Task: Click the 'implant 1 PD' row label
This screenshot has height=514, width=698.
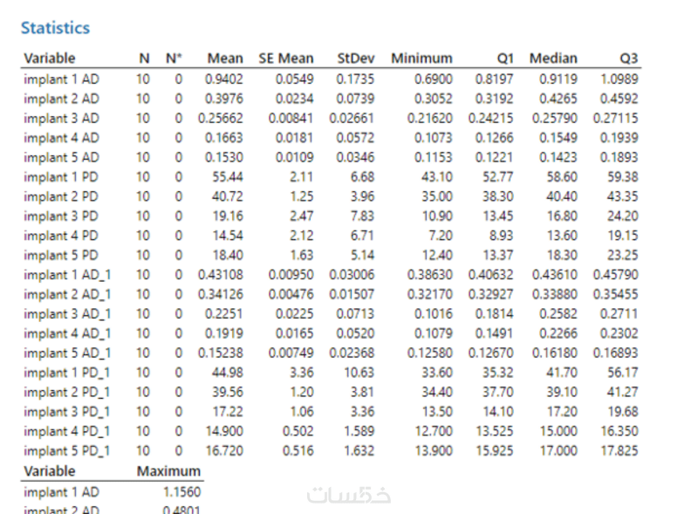Action: click(x=61, y=177)
